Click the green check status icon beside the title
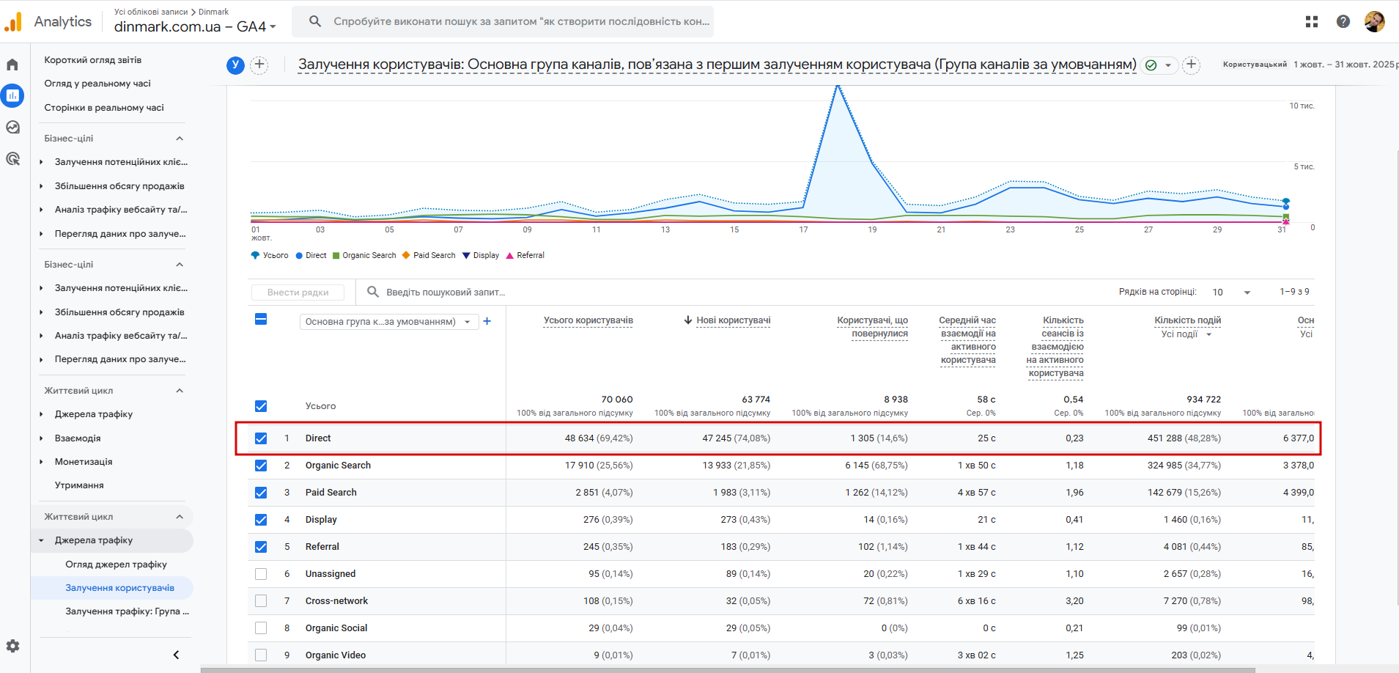The width and height of the screenshot is (1399, 673). (1151, 65)
